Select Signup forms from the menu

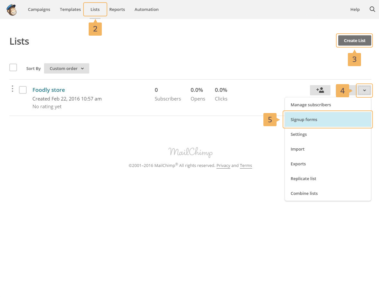(x=304, y=119)
